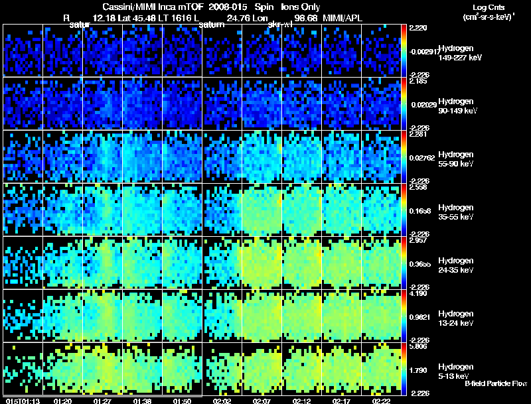This screenshot has height=404, width=531.
Task: Click the '02:07' time label
Action: coord(262,401)
